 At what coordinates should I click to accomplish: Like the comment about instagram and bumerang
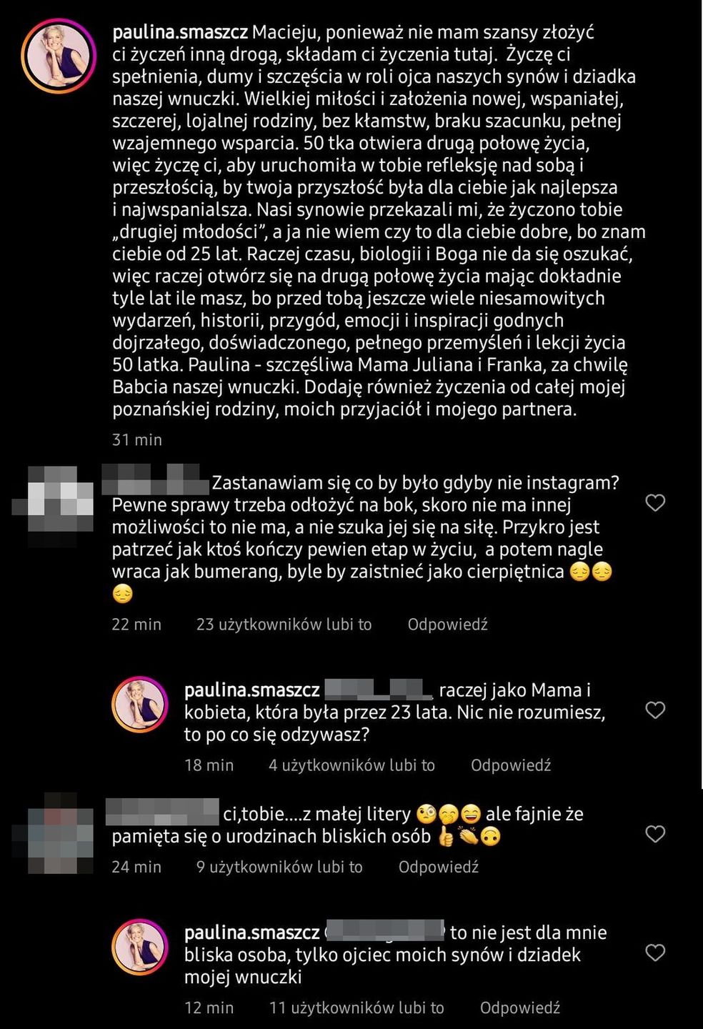point(655,503)
